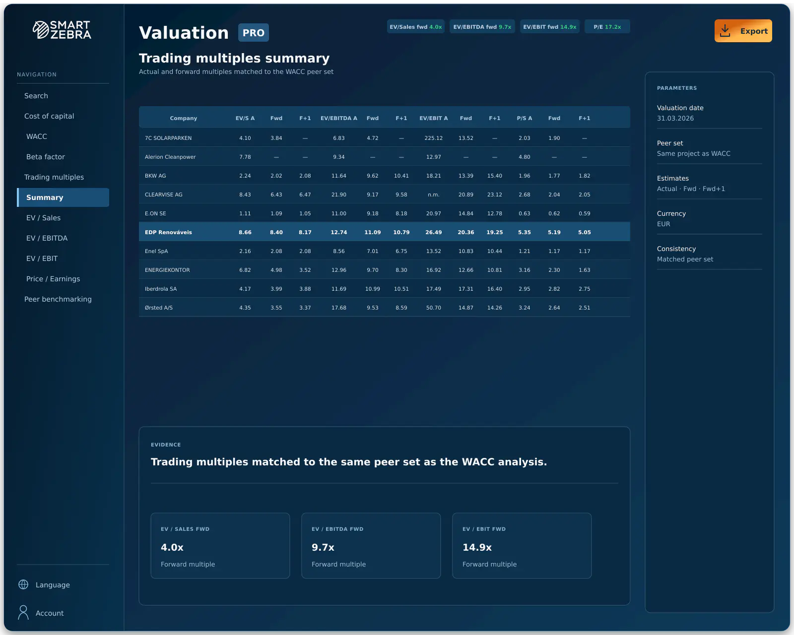
Task: Click the Valuation date 31.03.2026 parameter
Action: [x=710, y=113]
